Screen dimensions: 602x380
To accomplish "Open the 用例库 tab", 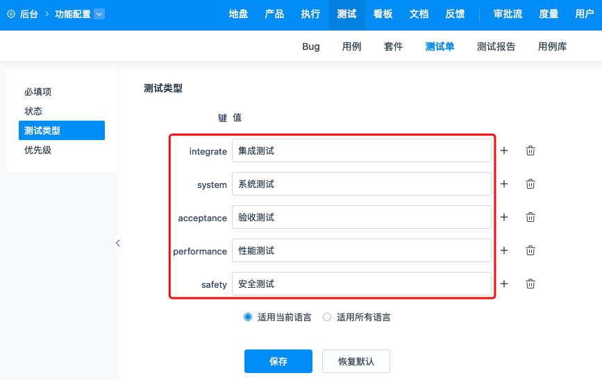I will [x=552, y=46].
